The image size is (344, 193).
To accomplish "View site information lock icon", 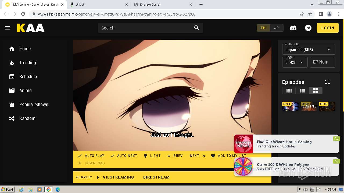I will 34,14.
